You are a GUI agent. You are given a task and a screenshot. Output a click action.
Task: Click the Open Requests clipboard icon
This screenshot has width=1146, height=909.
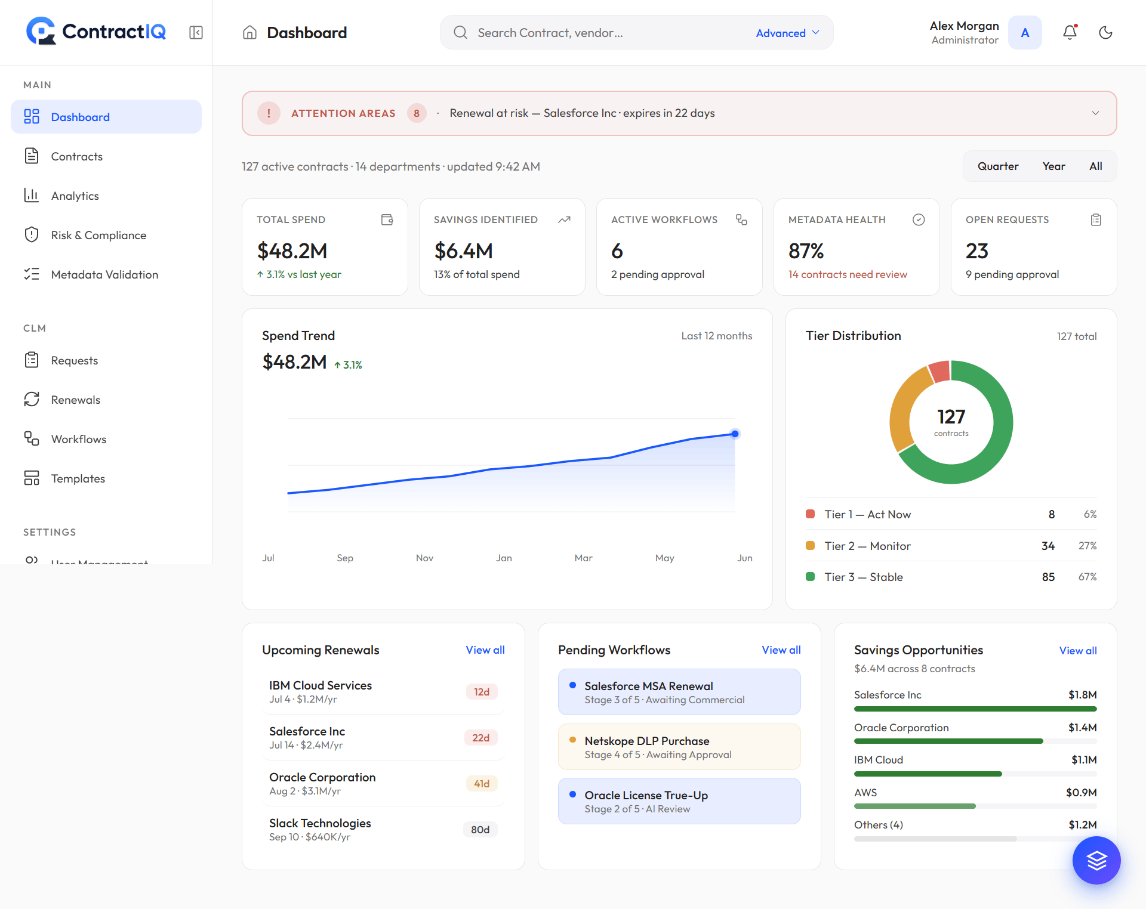pyautogui.click(x=1096, y=219)
